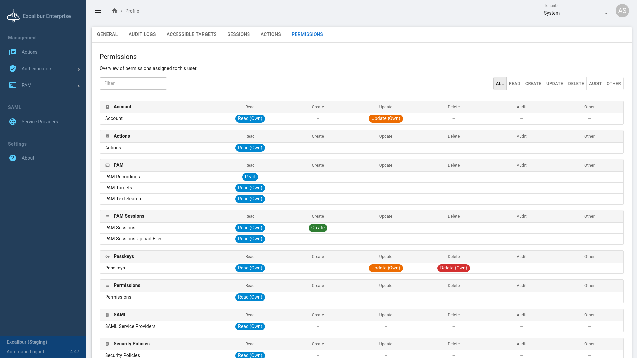Open Service Providers globe icon
This screenshot has width=637, height=358.
pos(13,122)
